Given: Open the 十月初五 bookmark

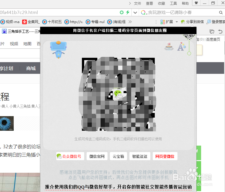Looking at the screenshot, I should coord(52,22).
